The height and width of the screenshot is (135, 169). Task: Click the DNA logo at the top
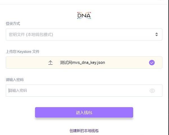(84, 15)
